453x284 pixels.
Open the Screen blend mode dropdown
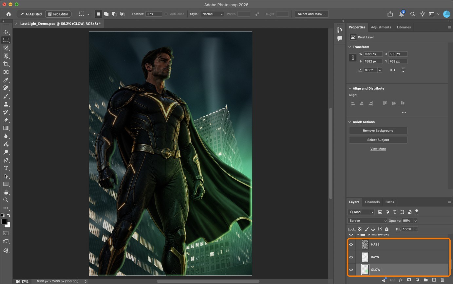pos(368,221)
